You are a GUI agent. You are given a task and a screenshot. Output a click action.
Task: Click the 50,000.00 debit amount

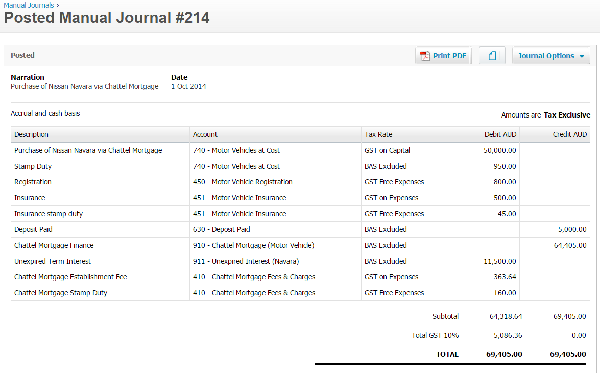pyautogui.click(x=499, y=150)
